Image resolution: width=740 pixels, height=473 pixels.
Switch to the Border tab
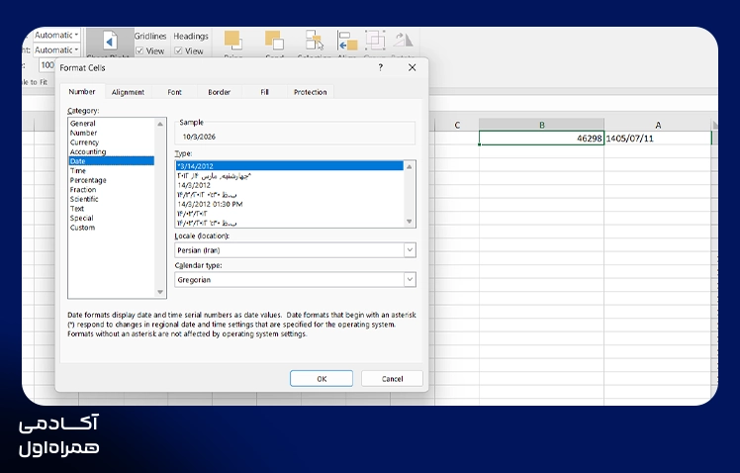220,92
